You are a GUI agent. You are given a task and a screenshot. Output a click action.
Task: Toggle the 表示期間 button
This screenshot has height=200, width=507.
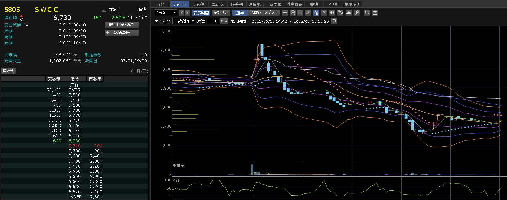point(201,13)
